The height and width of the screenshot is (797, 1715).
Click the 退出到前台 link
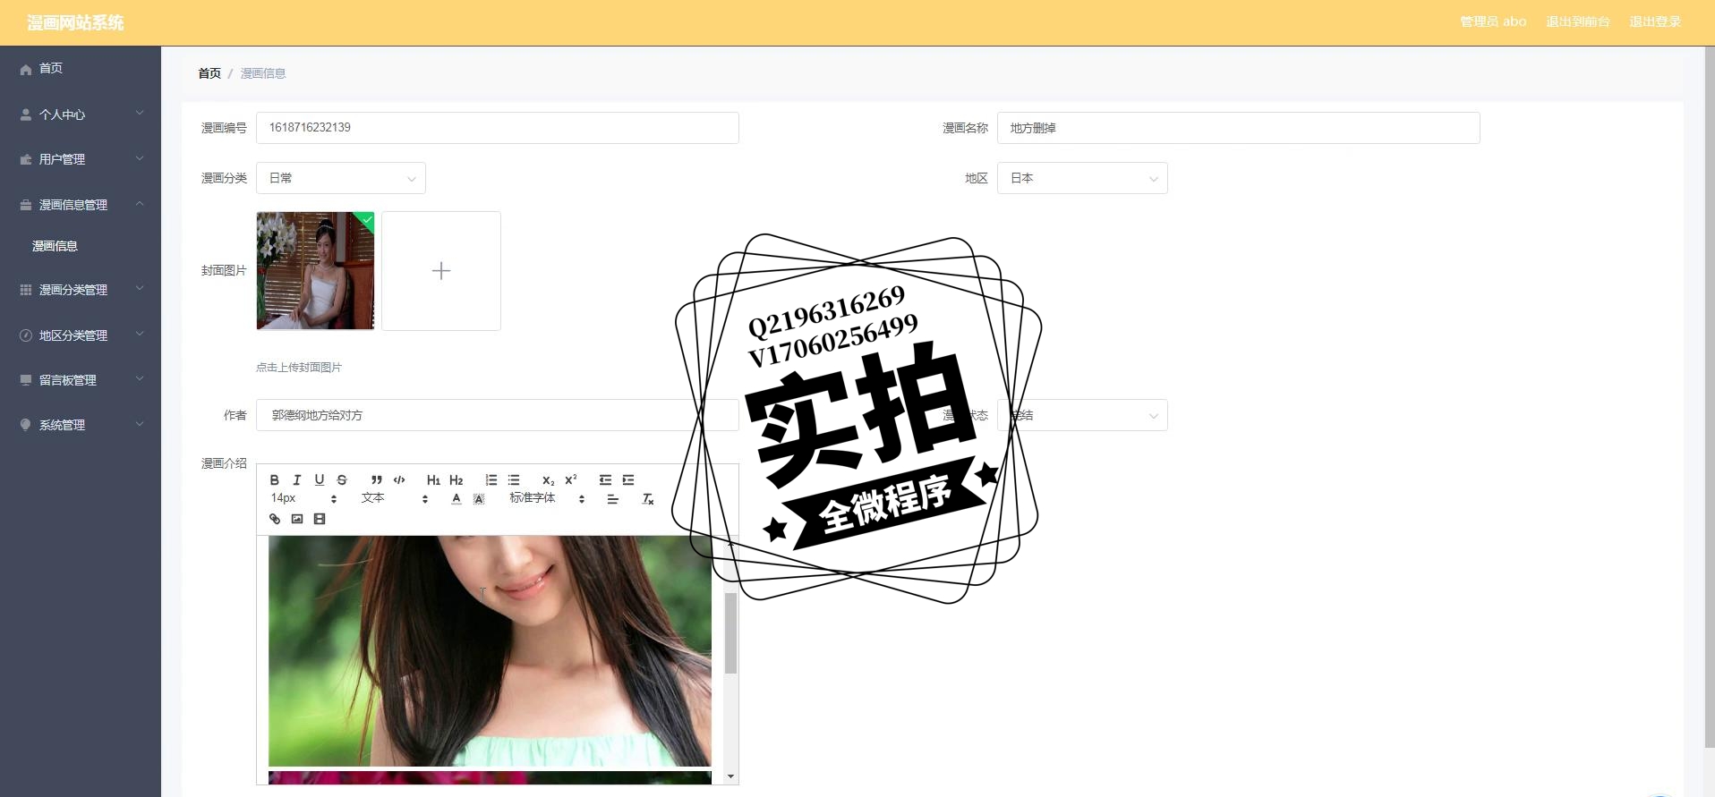click(x=1577, y=21)
